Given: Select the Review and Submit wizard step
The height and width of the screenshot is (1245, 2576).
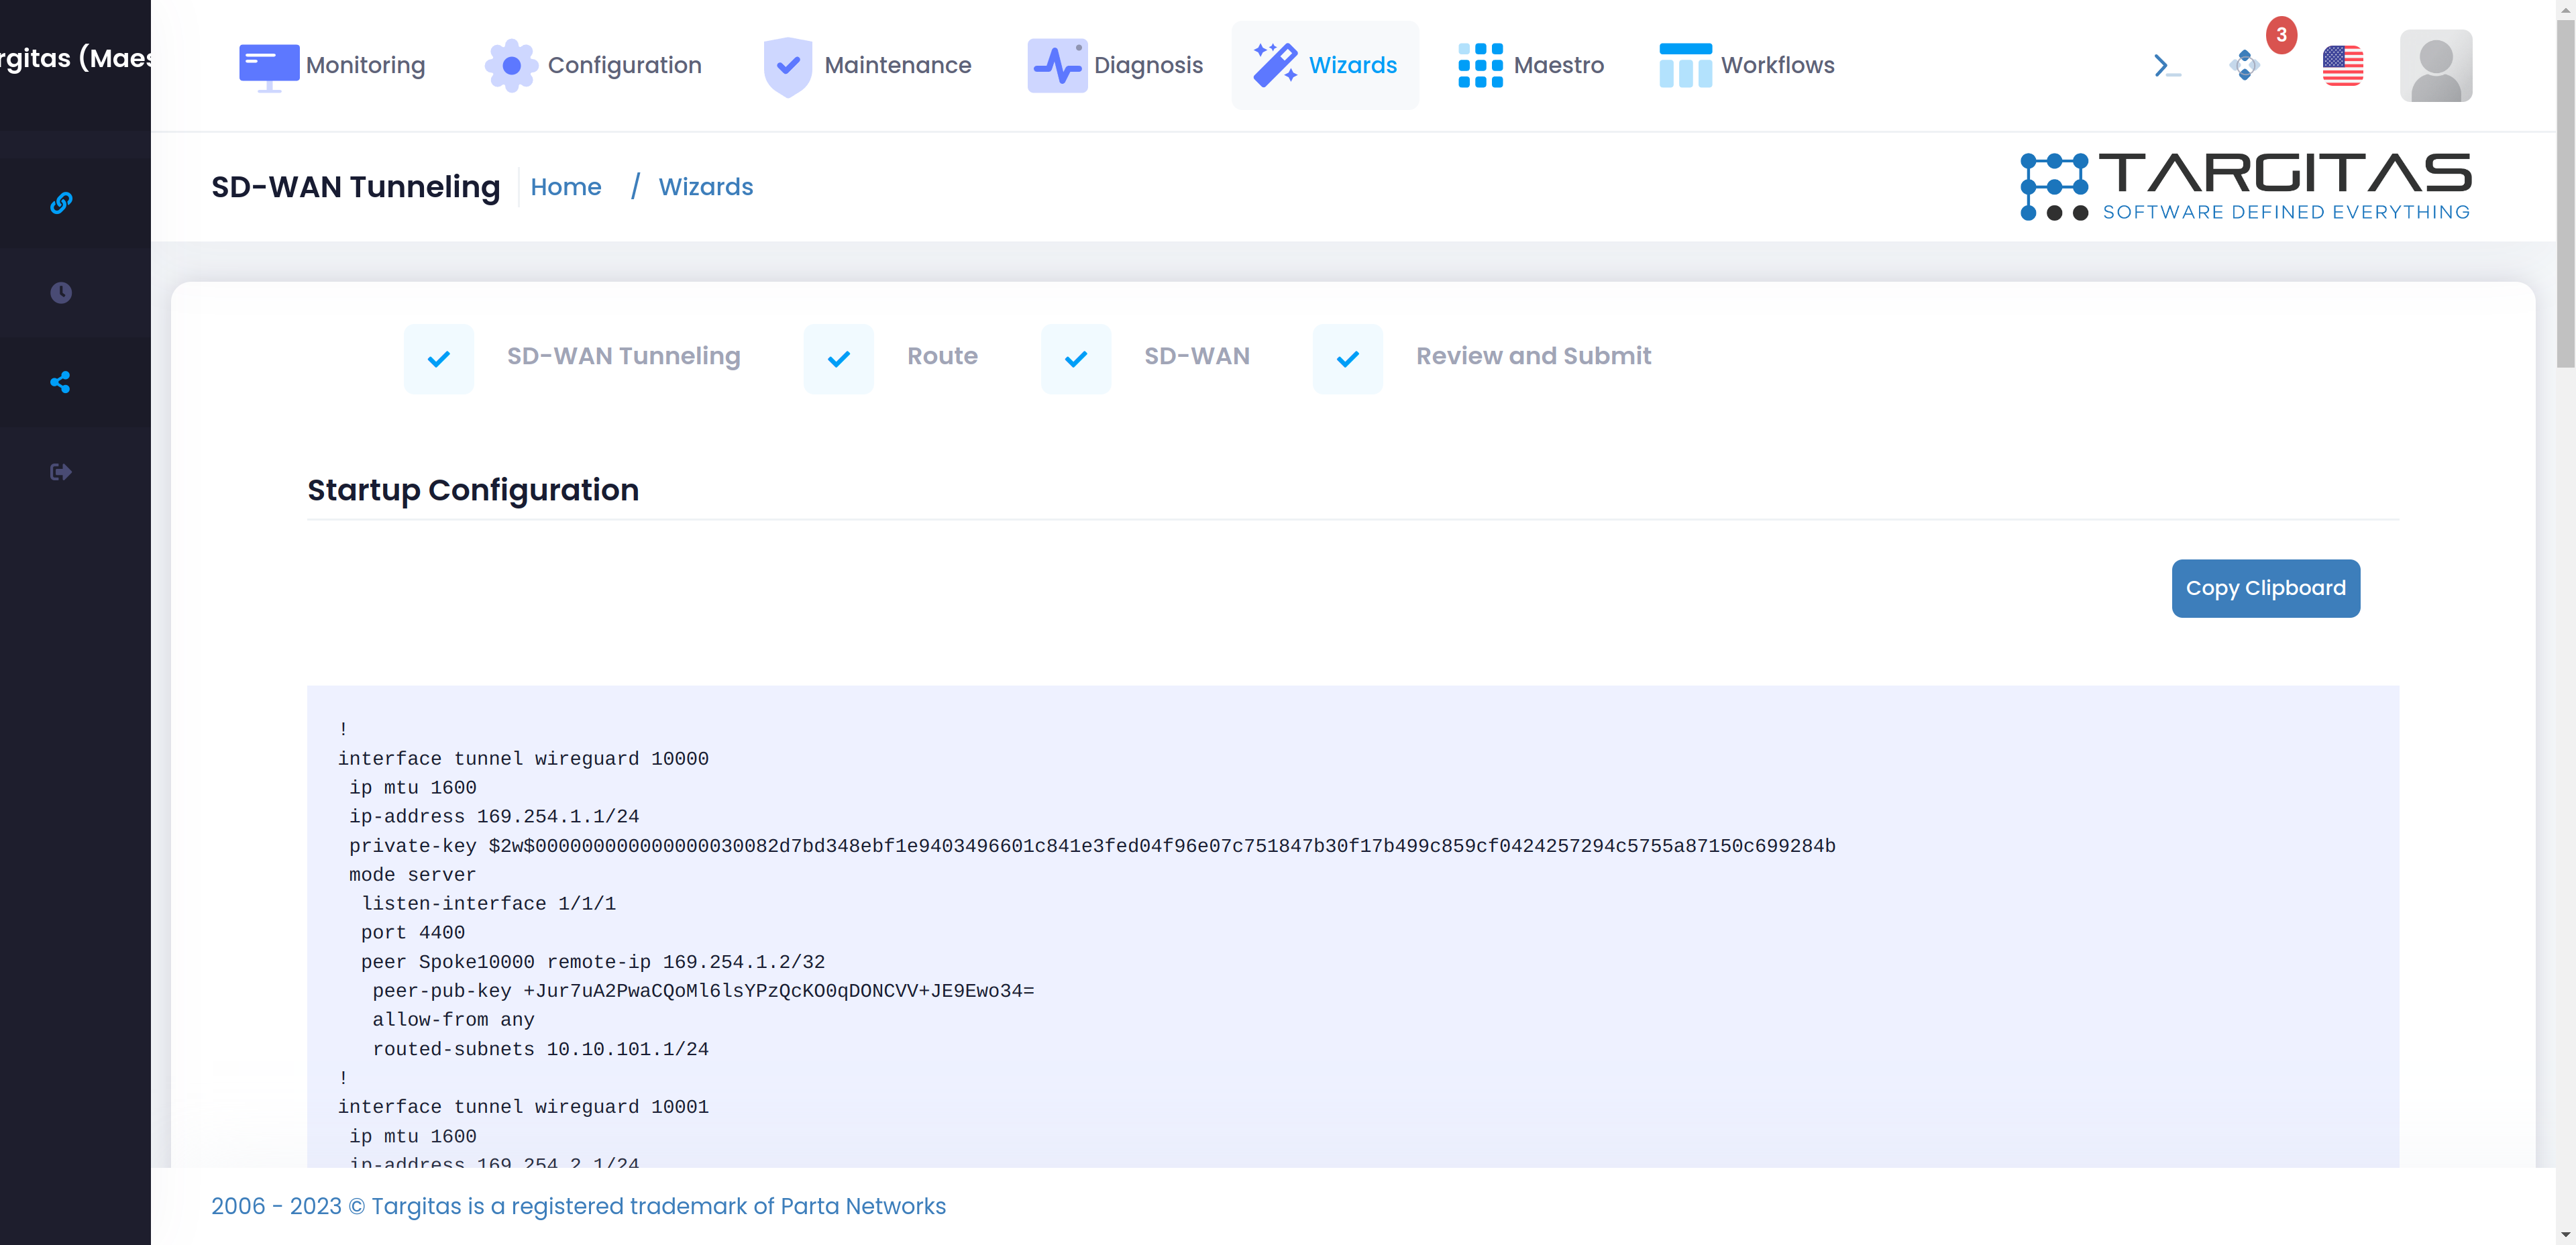Looking at the screenshot, I should point(1533,356).
